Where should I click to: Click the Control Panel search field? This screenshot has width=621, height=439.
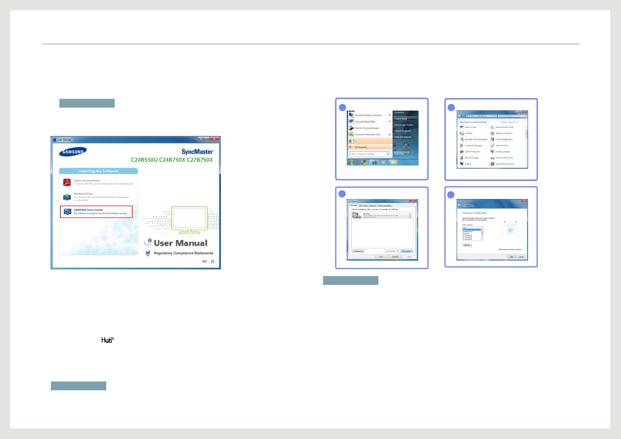pos(512,116)
